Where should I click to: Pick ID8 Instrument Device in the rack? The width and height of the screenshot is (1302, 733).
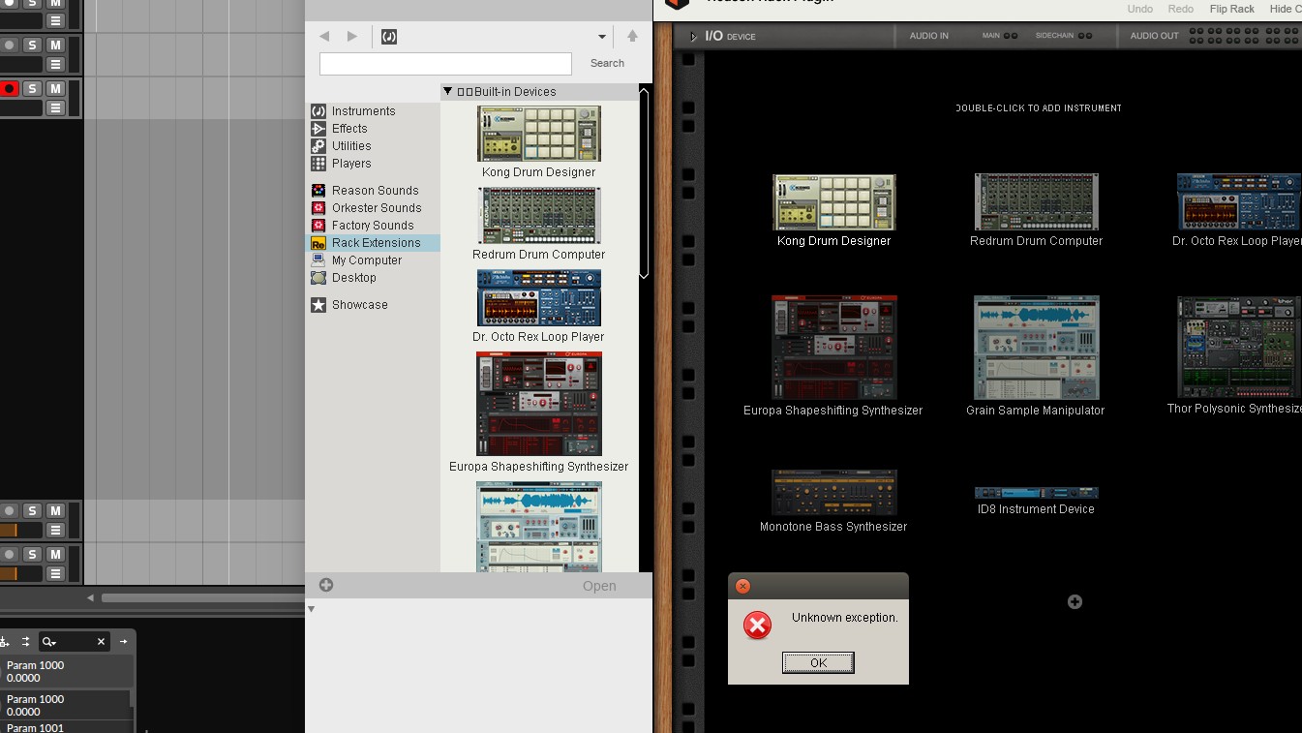(1036, 502)
